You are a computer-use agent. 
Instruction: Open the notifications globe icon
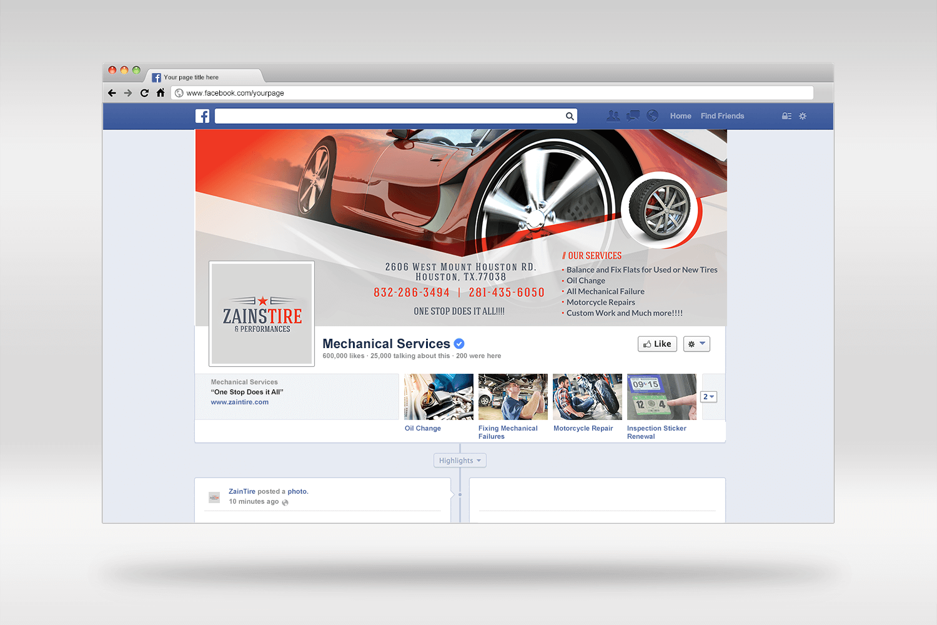coord(653,116)
